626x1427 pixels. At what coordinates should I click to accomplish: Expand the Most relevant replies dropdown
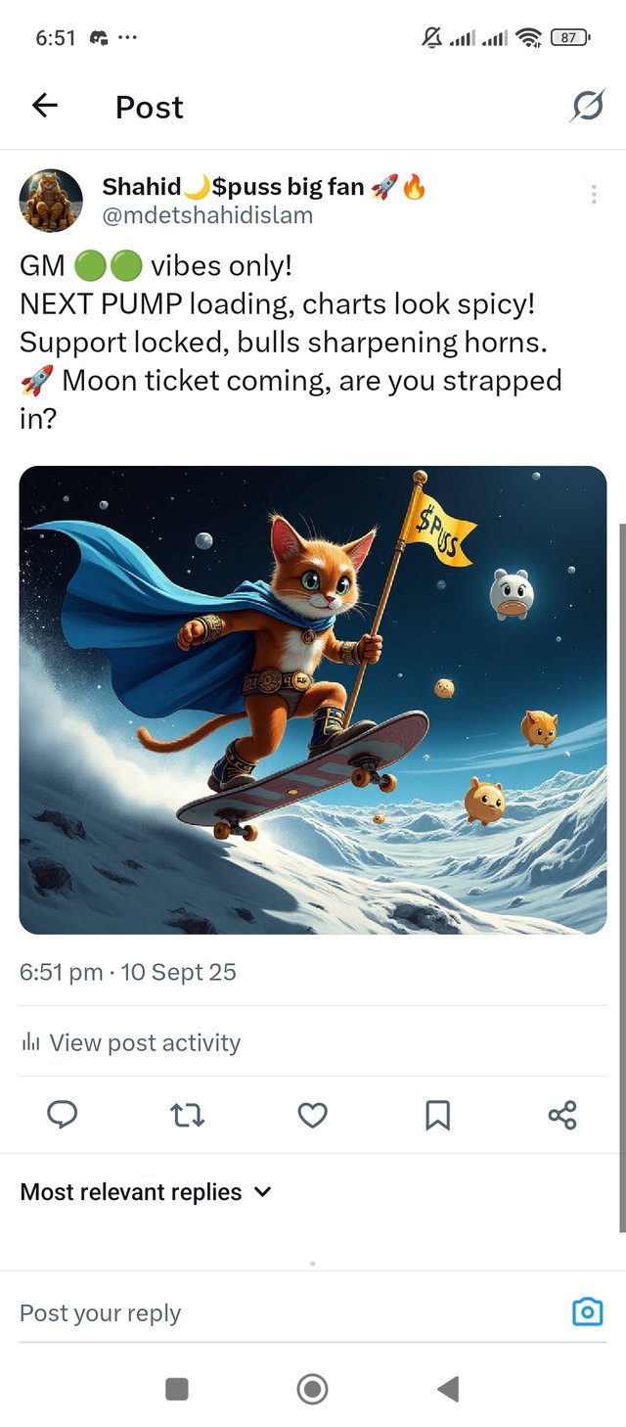(x=146, y=1192)
